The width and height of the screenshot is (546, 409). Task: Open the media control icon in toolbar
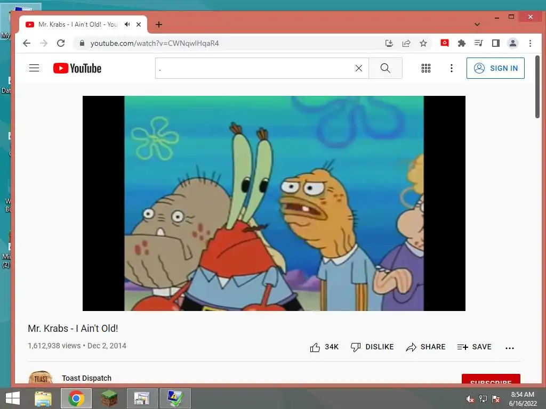pos(478,43)
